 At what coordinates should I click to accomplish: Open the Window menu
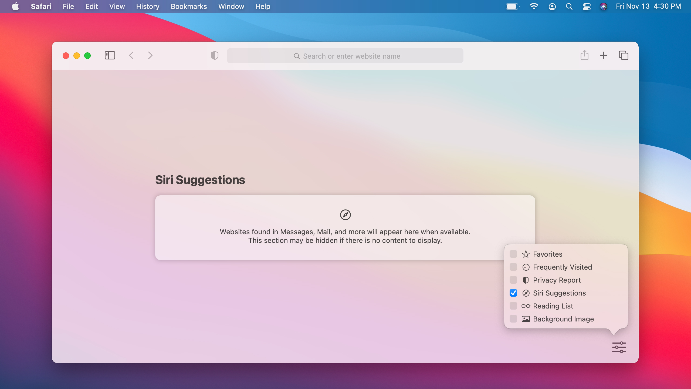[231, 6]
